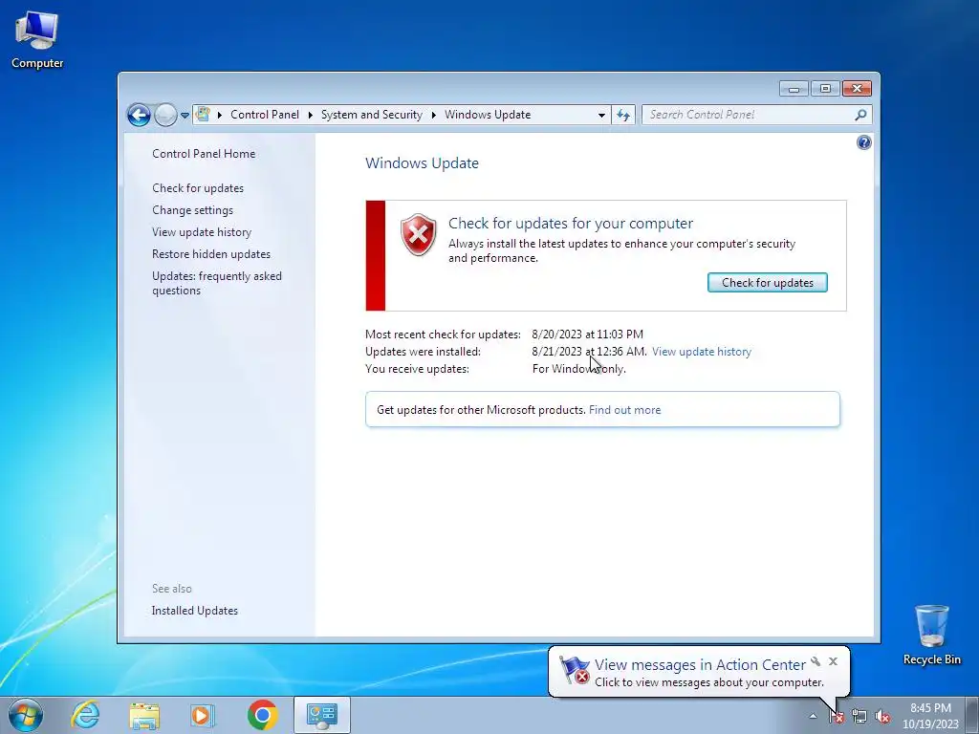Click View messages in Action Center balloon
979x734 pixels.
(700, 665)
